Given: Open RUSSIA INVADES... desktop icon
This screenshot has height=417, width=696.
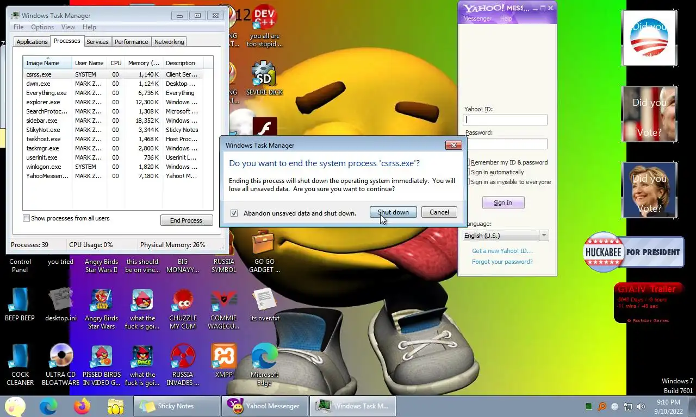Looking at the screenshot, I should click(x=183, y=365).
